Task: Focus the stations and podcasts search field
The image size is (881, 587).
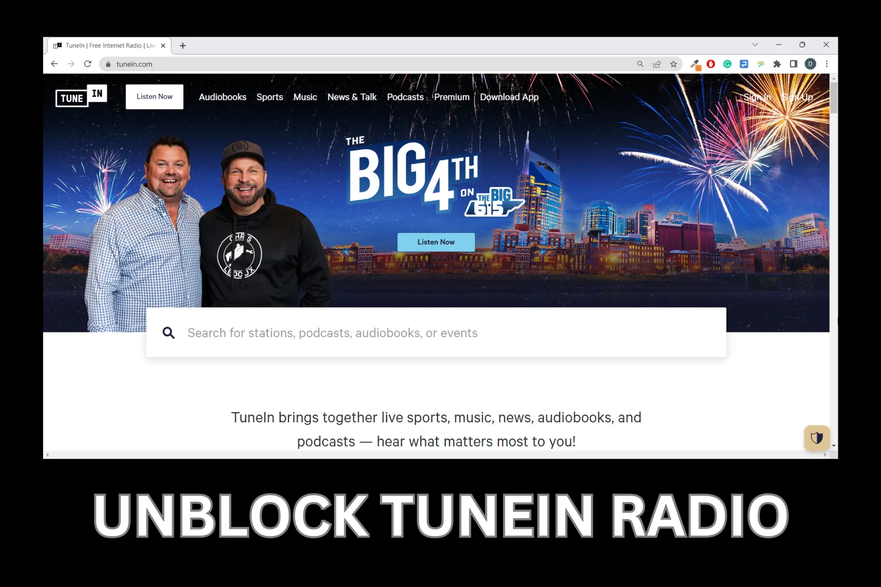Action: click(436, 333)
